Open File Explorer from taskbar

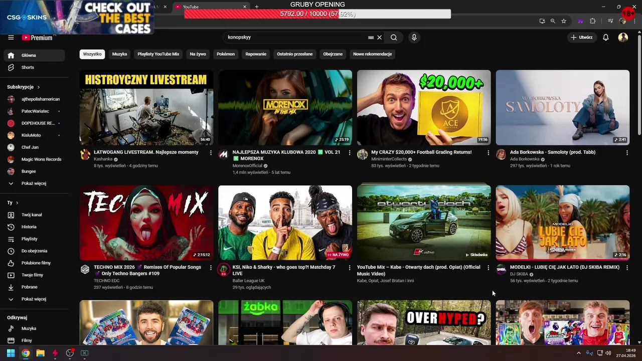[x=40, y=353]
